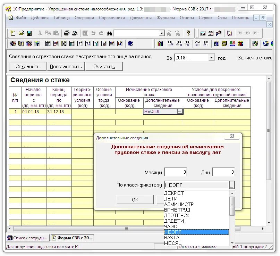Open the Отчеты menu
280x256 pixels.
[187, 18]
